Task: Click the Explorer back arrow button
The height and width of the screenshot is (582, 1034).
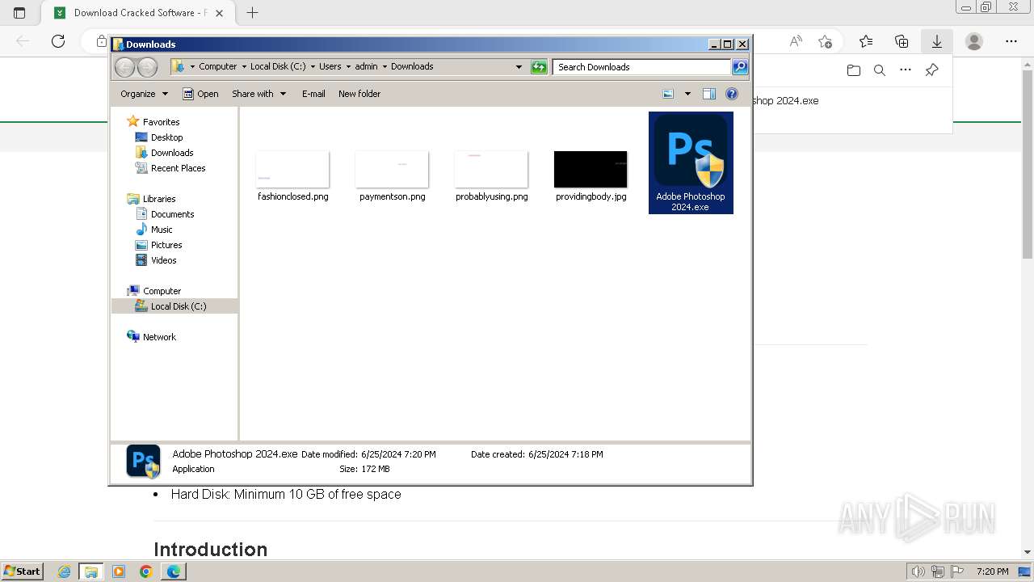Action: pos(124,67)
